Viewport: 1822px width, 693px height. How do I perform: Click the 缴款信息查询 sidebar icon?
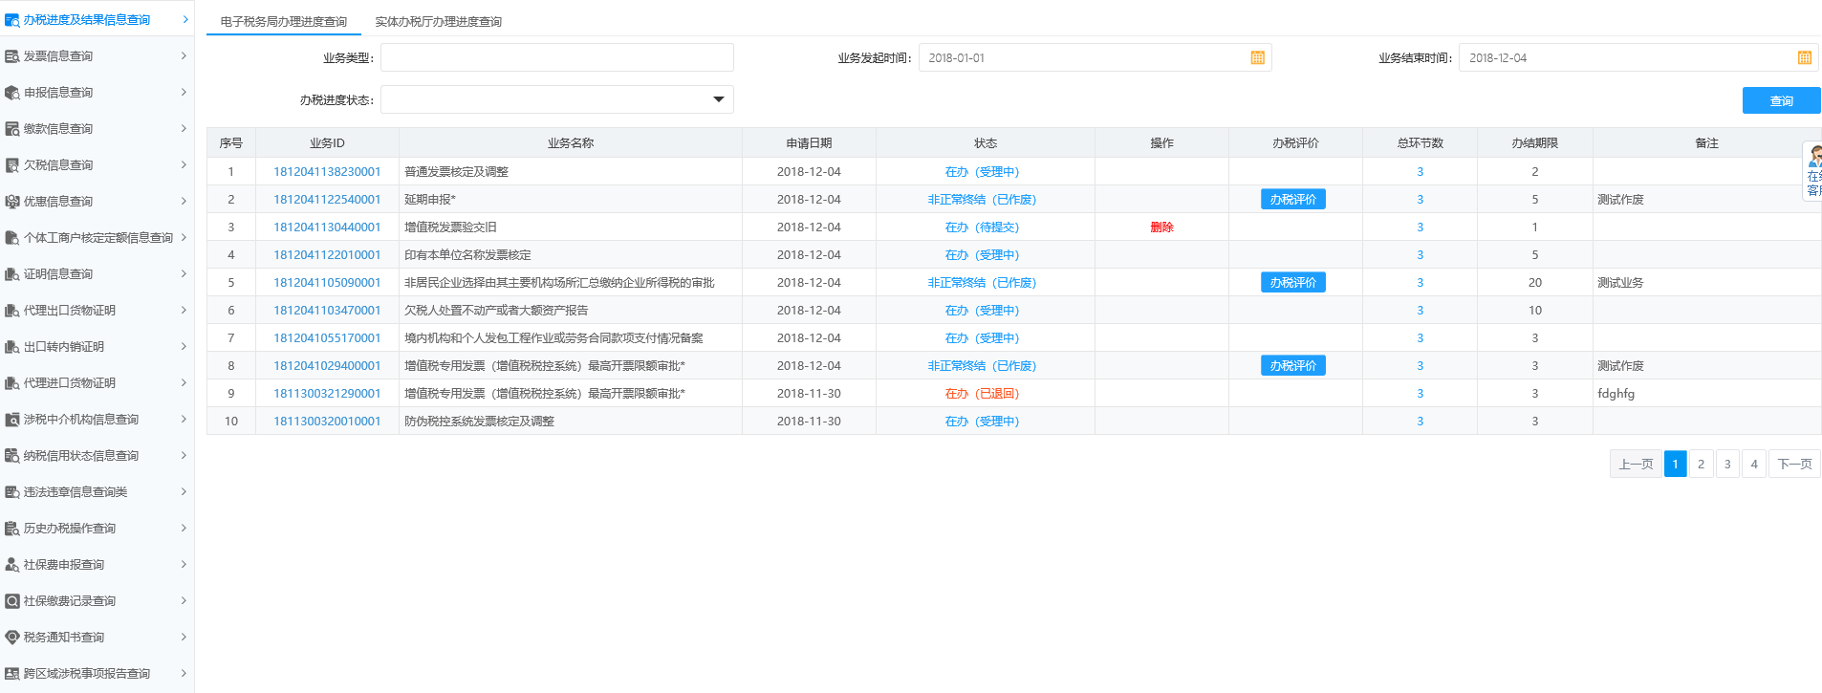pos(11,129)
